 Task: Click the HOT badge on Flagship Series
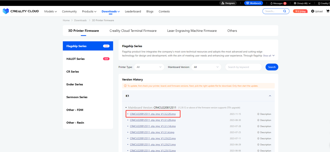pyautogui.click(x=106, y=46)
